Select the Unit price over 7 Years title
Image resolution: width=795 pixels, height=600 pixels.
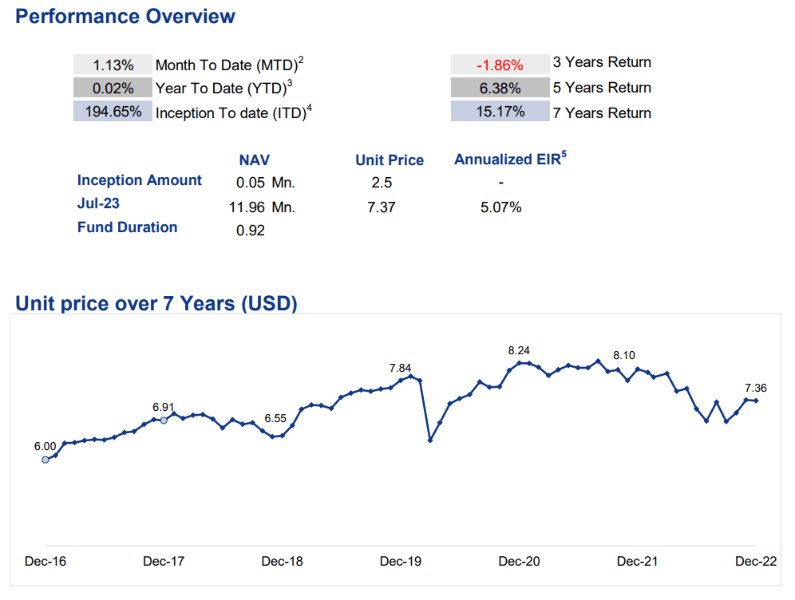tap(156, 303)
